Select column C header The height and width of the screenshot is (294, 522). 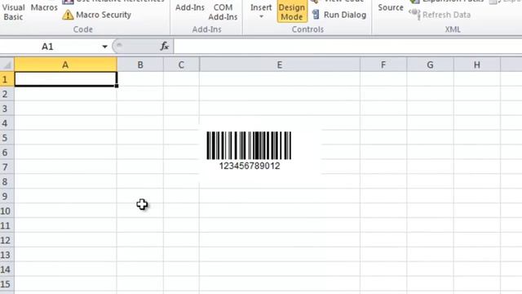coord(181,65)
